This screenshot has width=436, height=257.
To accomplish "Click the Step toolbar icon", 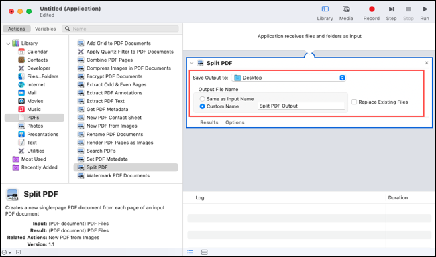I will [x=391, y=13].
